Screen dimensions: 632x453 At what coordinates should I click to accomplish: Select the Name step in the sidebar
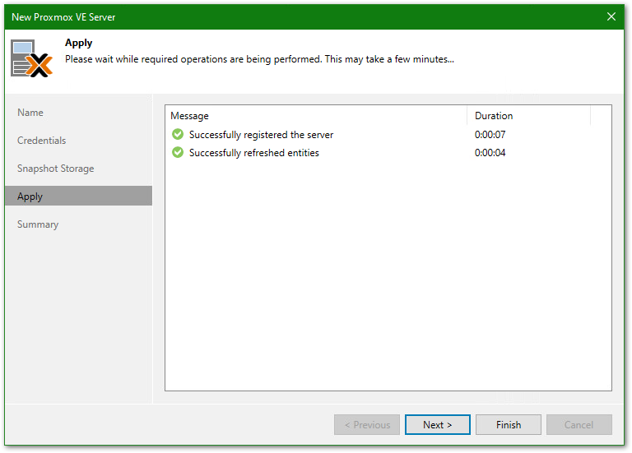pos(30,113)
